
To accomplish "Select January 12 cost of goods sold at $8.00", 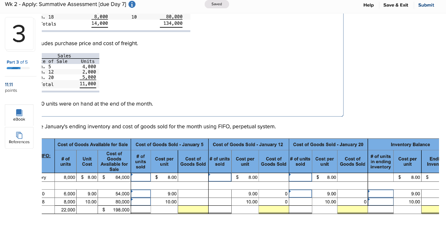I will tap(274, 177).
